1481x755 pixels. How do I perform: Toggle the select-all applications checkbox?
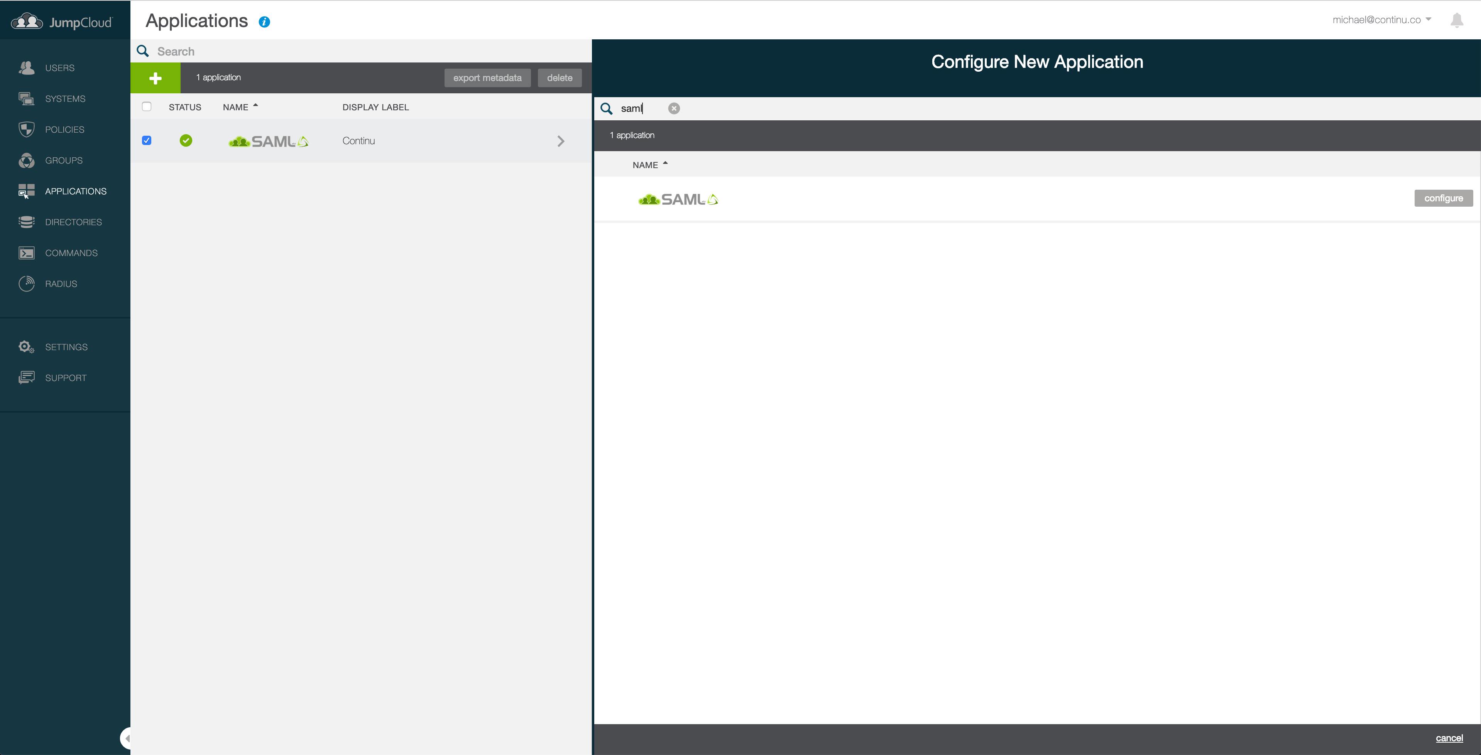[x=147, y=106]
